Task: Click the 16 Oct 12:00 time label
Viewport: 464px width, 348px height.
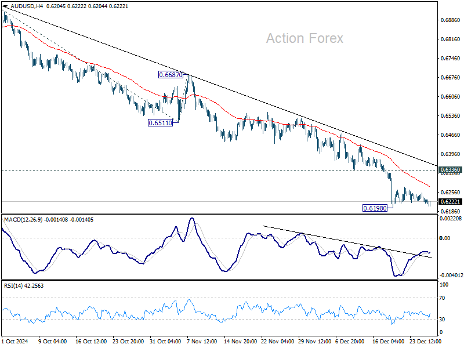Action: coord(91,341)
